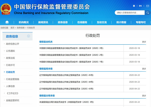Open penalty decision 银保监罚决字 1号

[x=71, y=62]
